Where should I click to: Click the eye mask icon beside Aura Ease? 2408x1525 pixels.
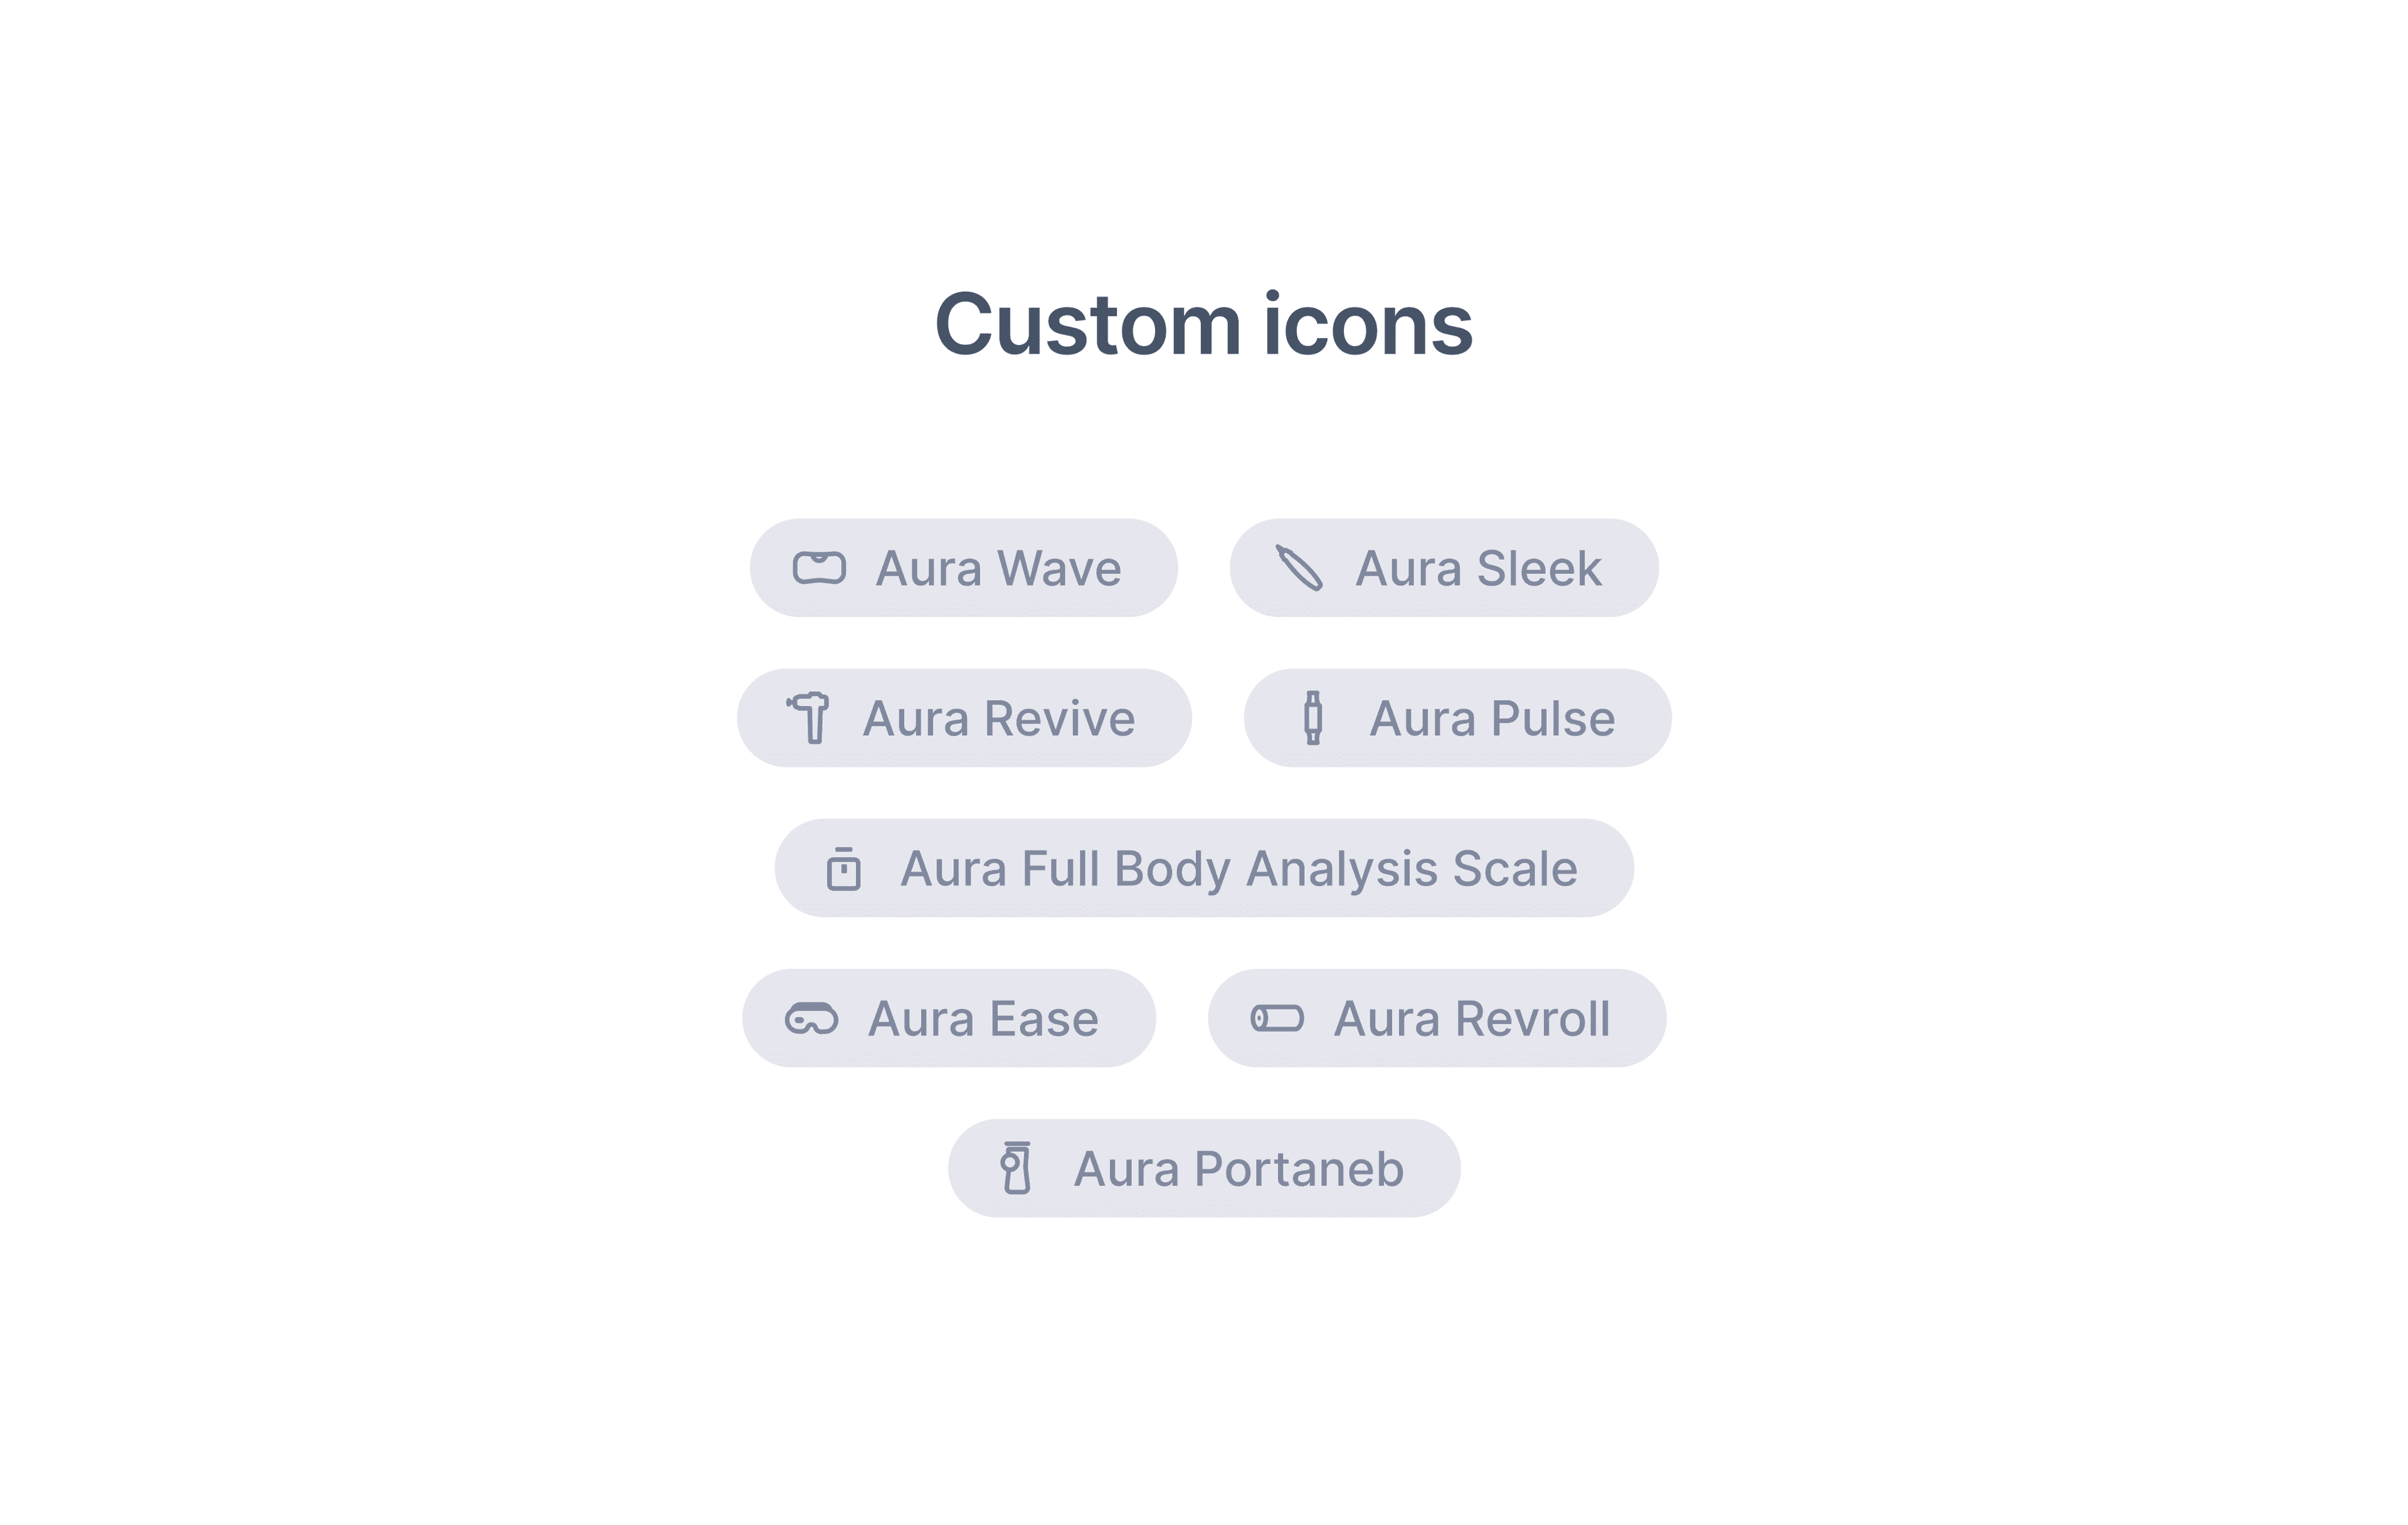pyautogui.click(x=811, y=1019)
